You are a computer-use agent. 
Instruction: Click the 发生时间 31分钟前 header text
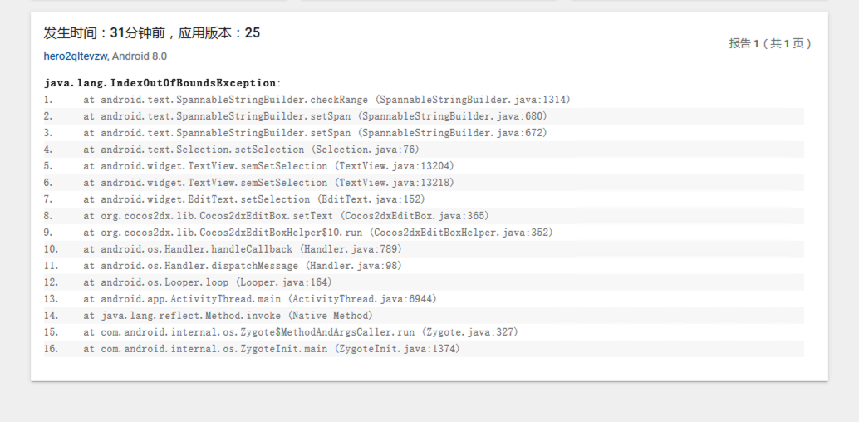(152, 33)
